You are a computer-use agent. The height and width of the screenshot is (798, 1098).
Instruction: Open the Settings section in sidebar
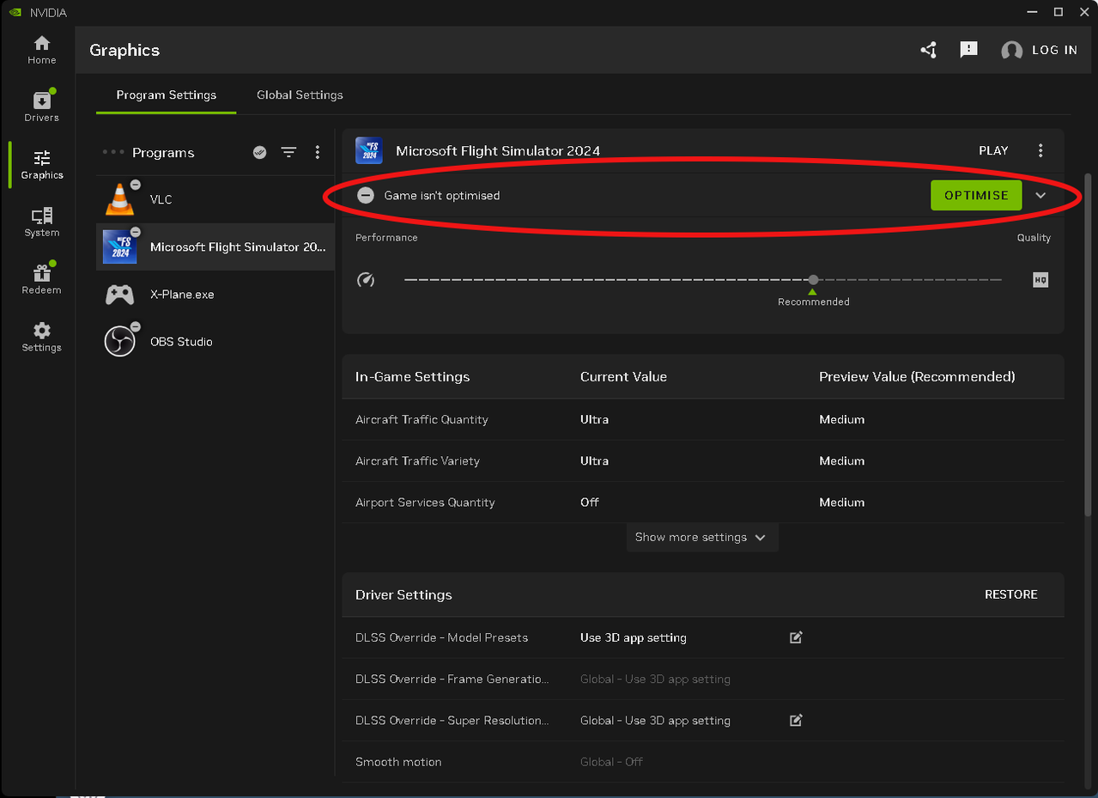pyautogui.click(x=41, y=337)
